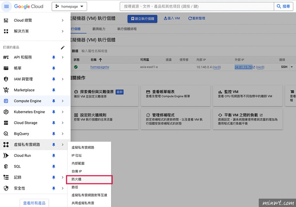Unpin BigQuery using its pin icon
296x207 pixels.
tap(54, 134)
